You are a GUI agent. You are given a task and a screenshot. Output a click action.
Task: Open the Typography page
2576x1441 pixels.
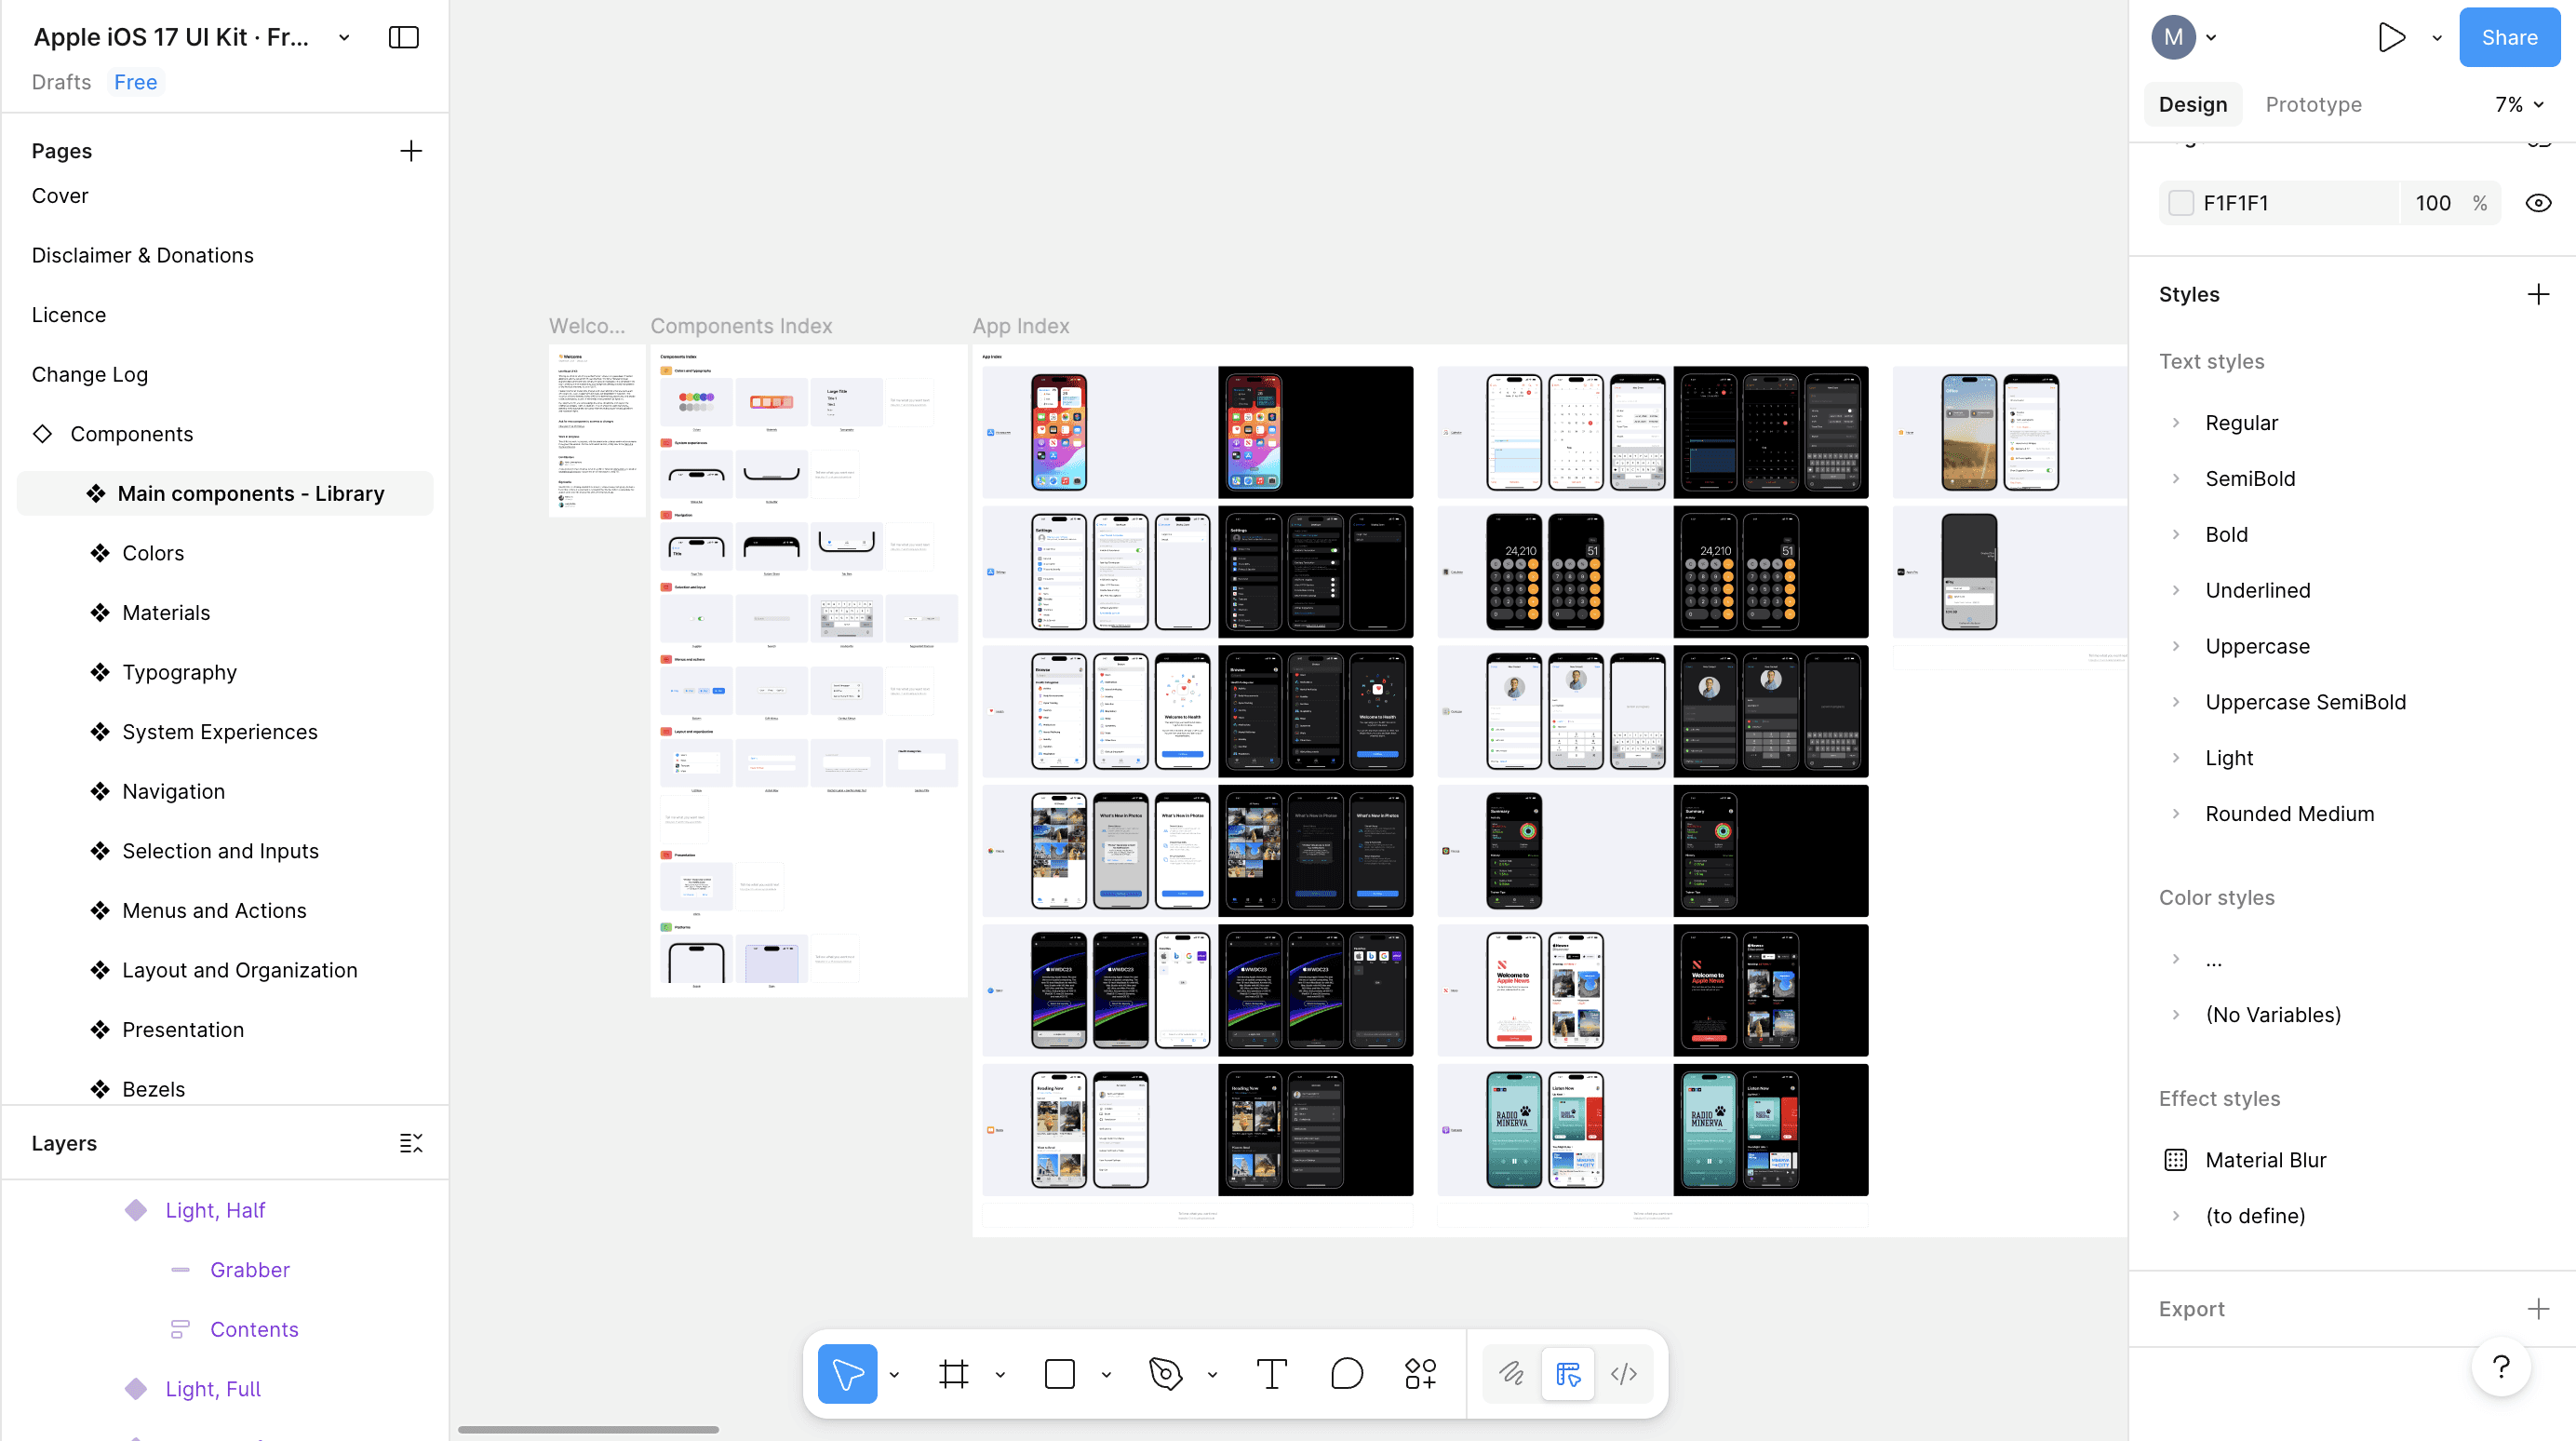coord(180,672)
